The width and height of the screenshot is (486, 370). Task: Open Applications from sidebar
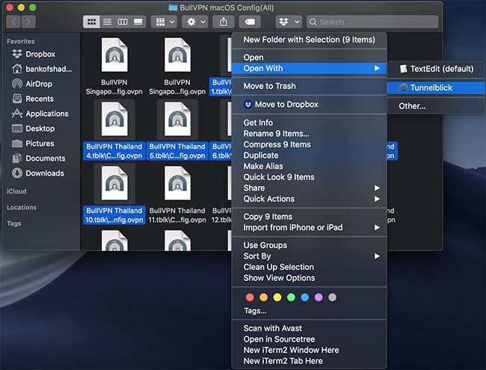(40, 114)
